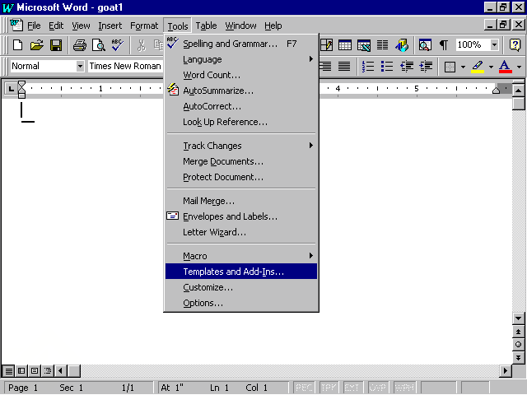Toggle numbered list formatting
Screen dimensions: 527x395
point(368,66)
